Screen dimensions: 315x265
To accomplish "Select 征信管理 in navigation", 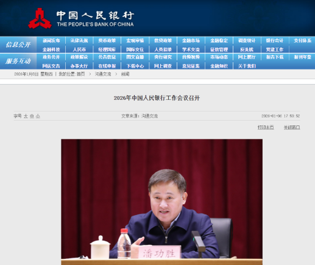I will point(219,49).
